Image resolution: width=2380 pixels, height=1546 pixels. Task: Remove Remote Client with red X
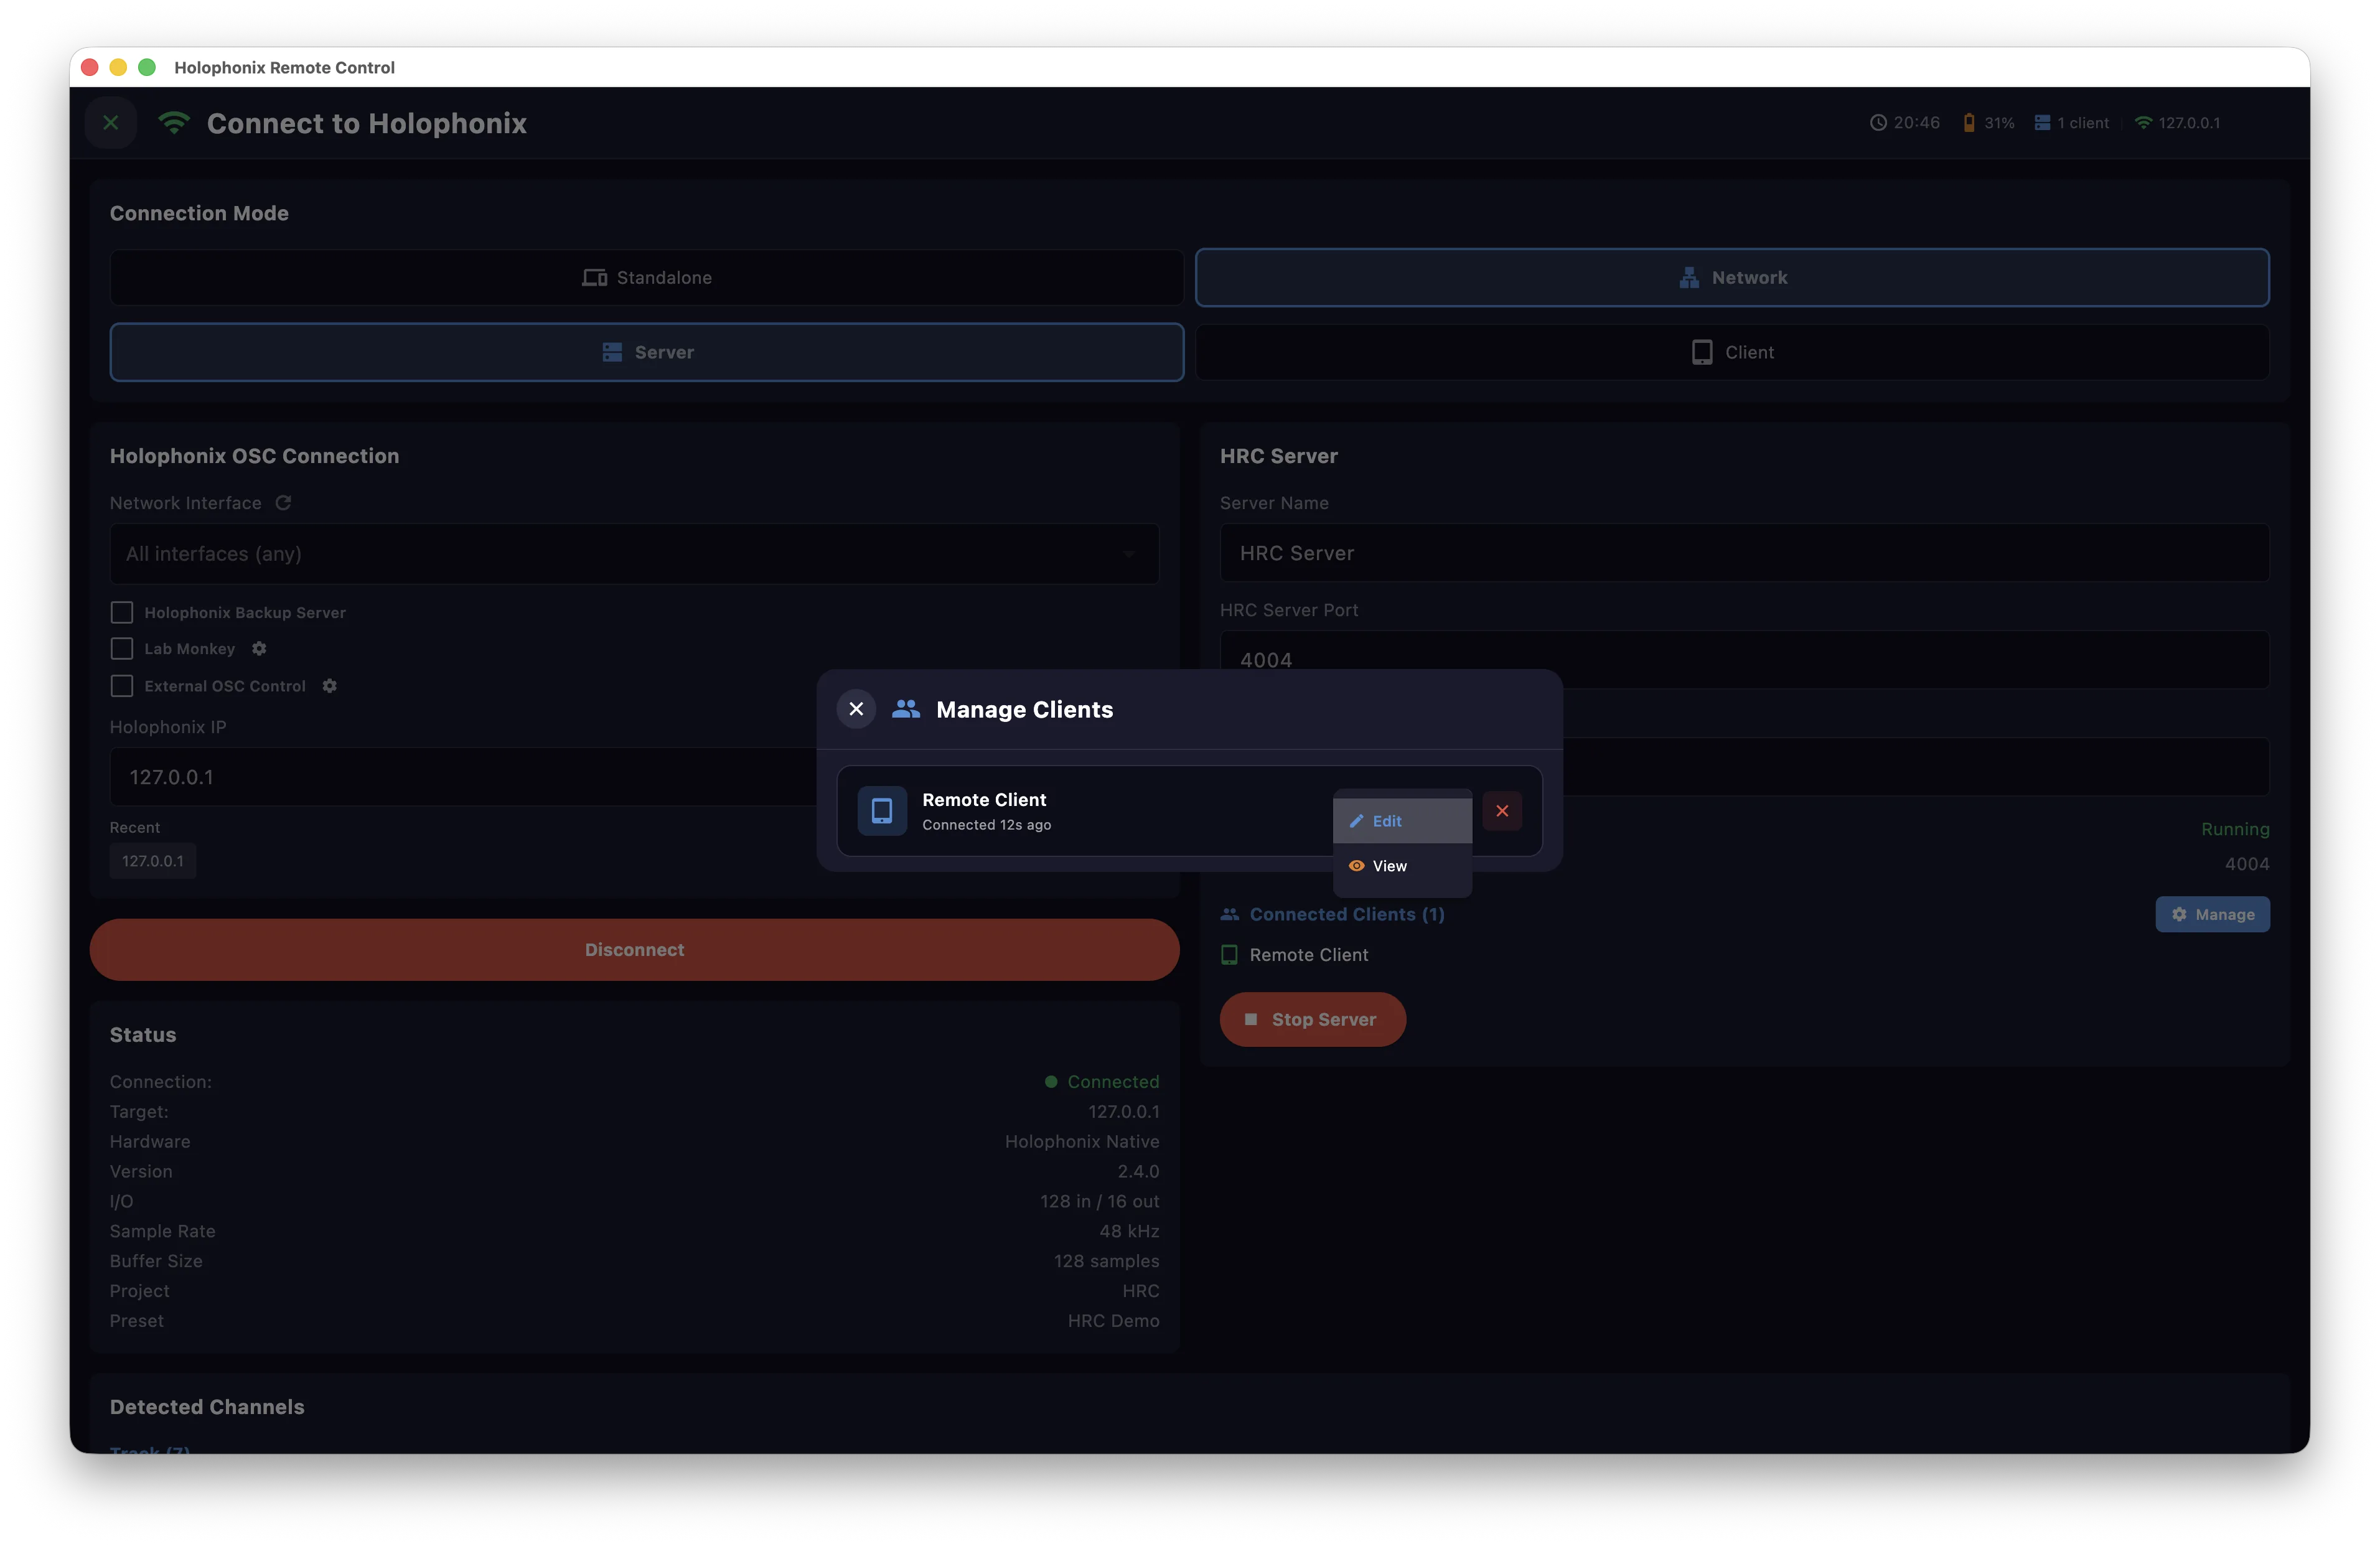(1502, 811)
